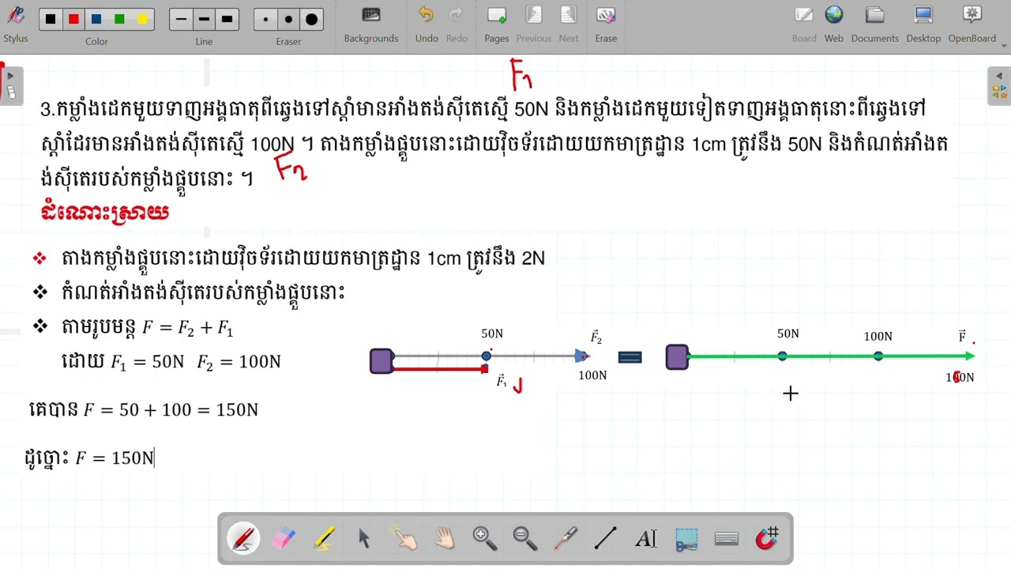The height and width of the screenshot is (569, 1011).
Task: Select the Laser pointer tool
Action: coord(566,539)
